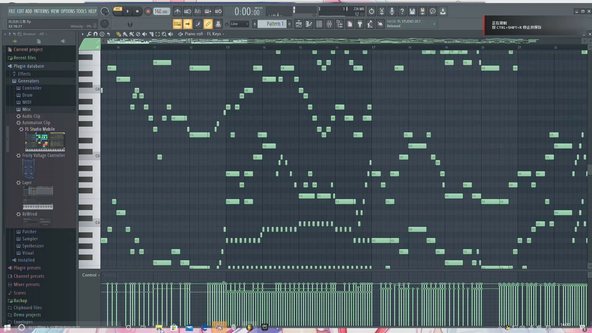Screen dimensions: 592x333
Task: Open Microsoft Edge from the taskbar
Action: pos(204,327)
